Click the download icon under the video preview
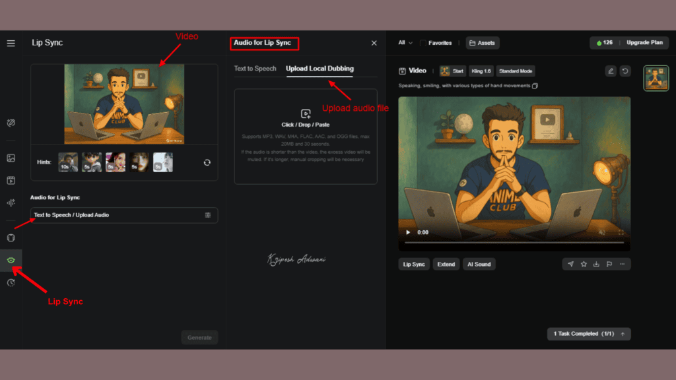 pos(596,264)
